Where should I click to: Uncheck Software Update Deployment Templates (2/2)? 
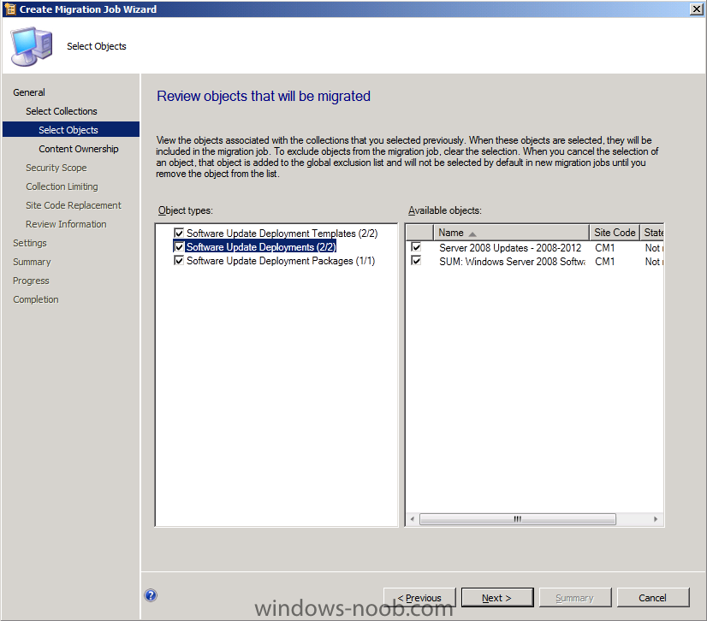[179, 233]
